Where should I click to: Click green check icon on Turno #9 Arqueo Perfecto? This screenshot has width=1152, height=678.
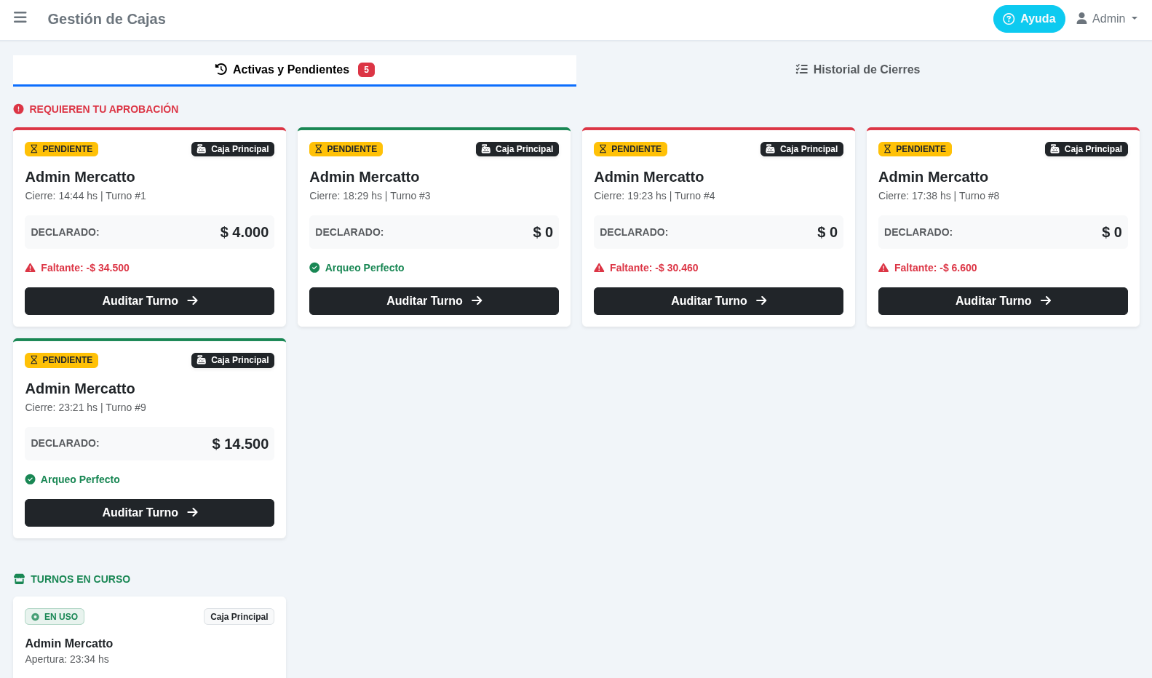coord(31,479)
